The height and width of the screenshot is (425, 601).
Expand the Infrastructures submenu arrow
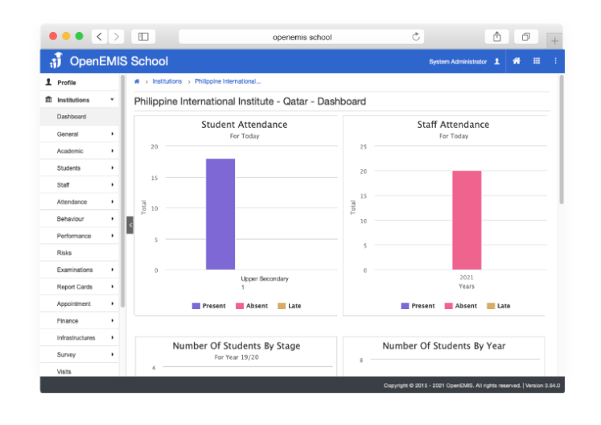point(113,337)
